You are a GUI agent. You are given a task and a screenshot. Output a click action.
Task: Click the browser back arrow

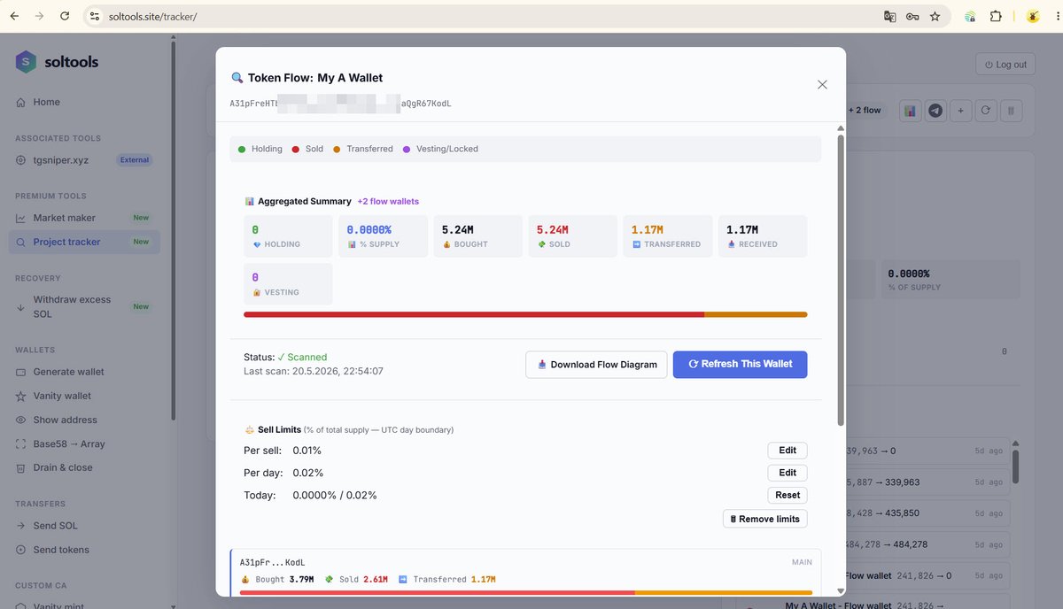click(14, 16)
